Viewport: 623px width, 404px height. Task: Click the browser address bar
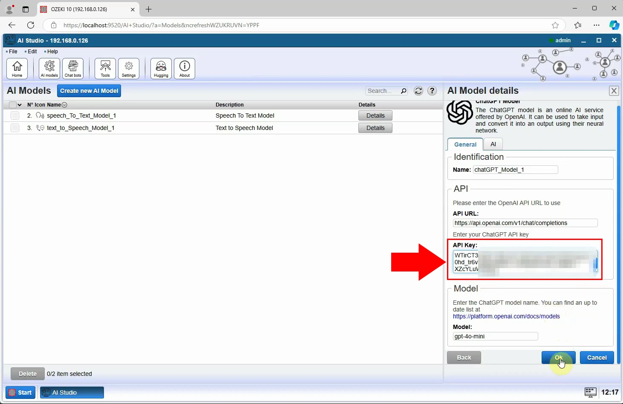tap(305, 25)
